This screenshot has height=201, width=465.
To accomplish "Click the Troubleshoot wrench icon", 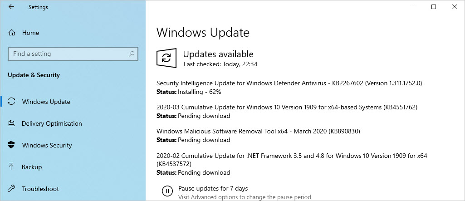I will tap(11, 189).
